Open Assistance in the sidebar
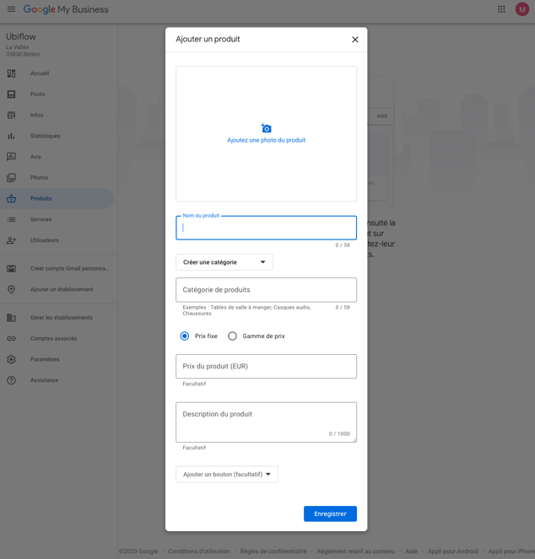Image resolution: width=535 pixels, height=559 pixels. pos(44,380)
